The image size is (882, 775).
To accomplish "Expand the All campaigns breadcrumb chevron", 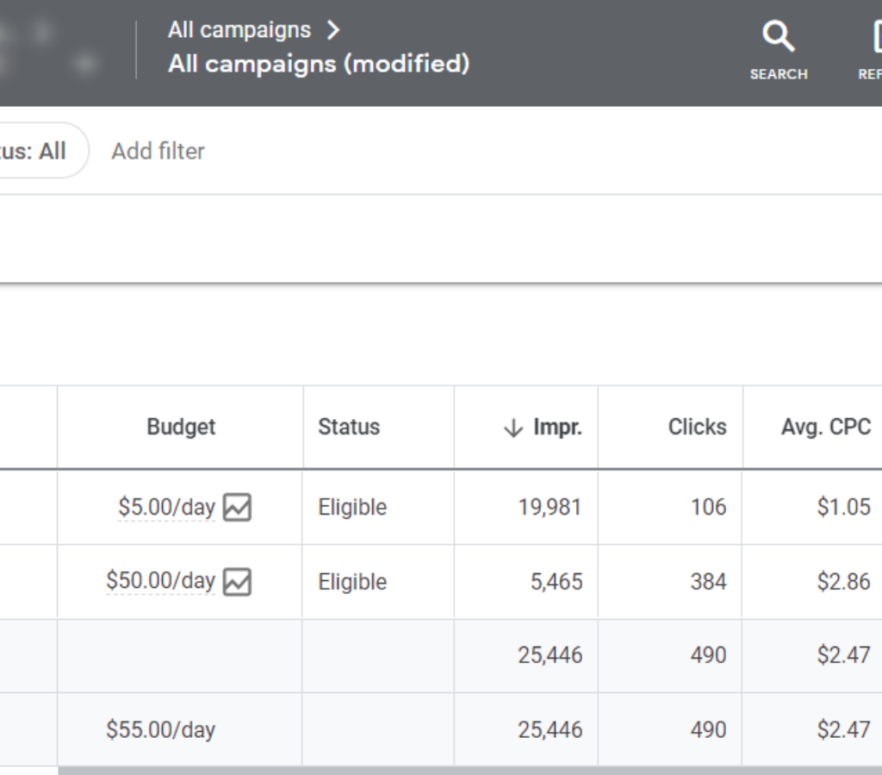I will (x=333, y=30).
